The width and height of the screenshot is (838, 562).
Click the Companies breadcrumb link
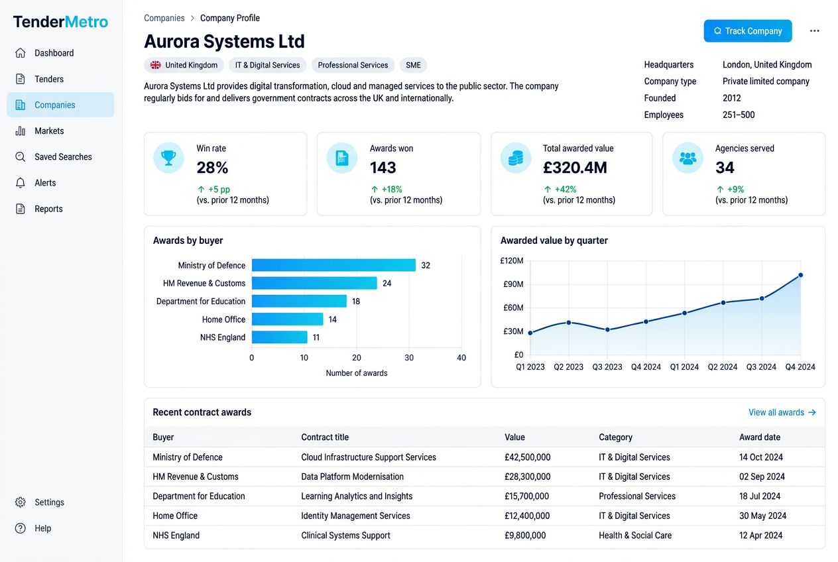164,18
